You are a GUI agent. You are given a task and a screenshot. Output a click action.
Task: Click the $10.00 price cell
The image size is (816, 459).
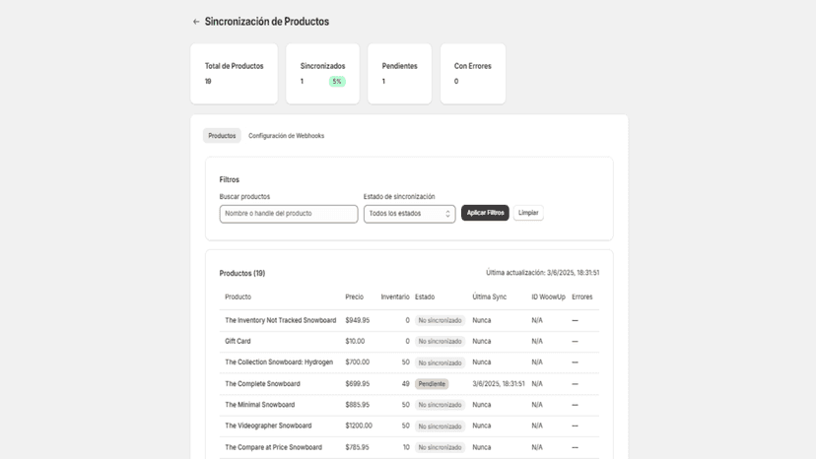coord(355,342)
